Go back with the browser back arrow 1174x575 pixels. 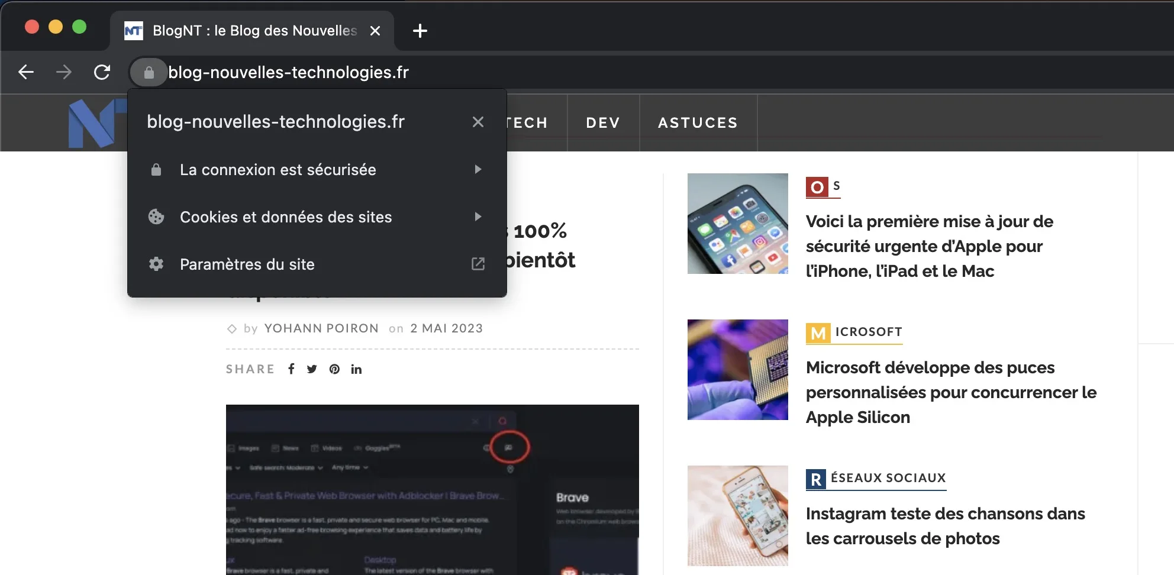coord(26,72)
